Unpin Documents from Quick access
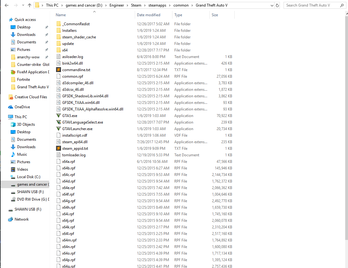 pos(47,42)
